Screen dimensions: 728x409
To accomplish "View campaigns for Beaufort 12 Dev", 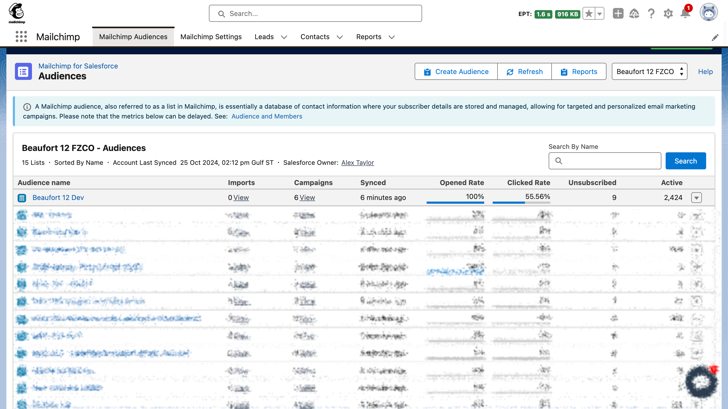I will [x=307, y=197].
